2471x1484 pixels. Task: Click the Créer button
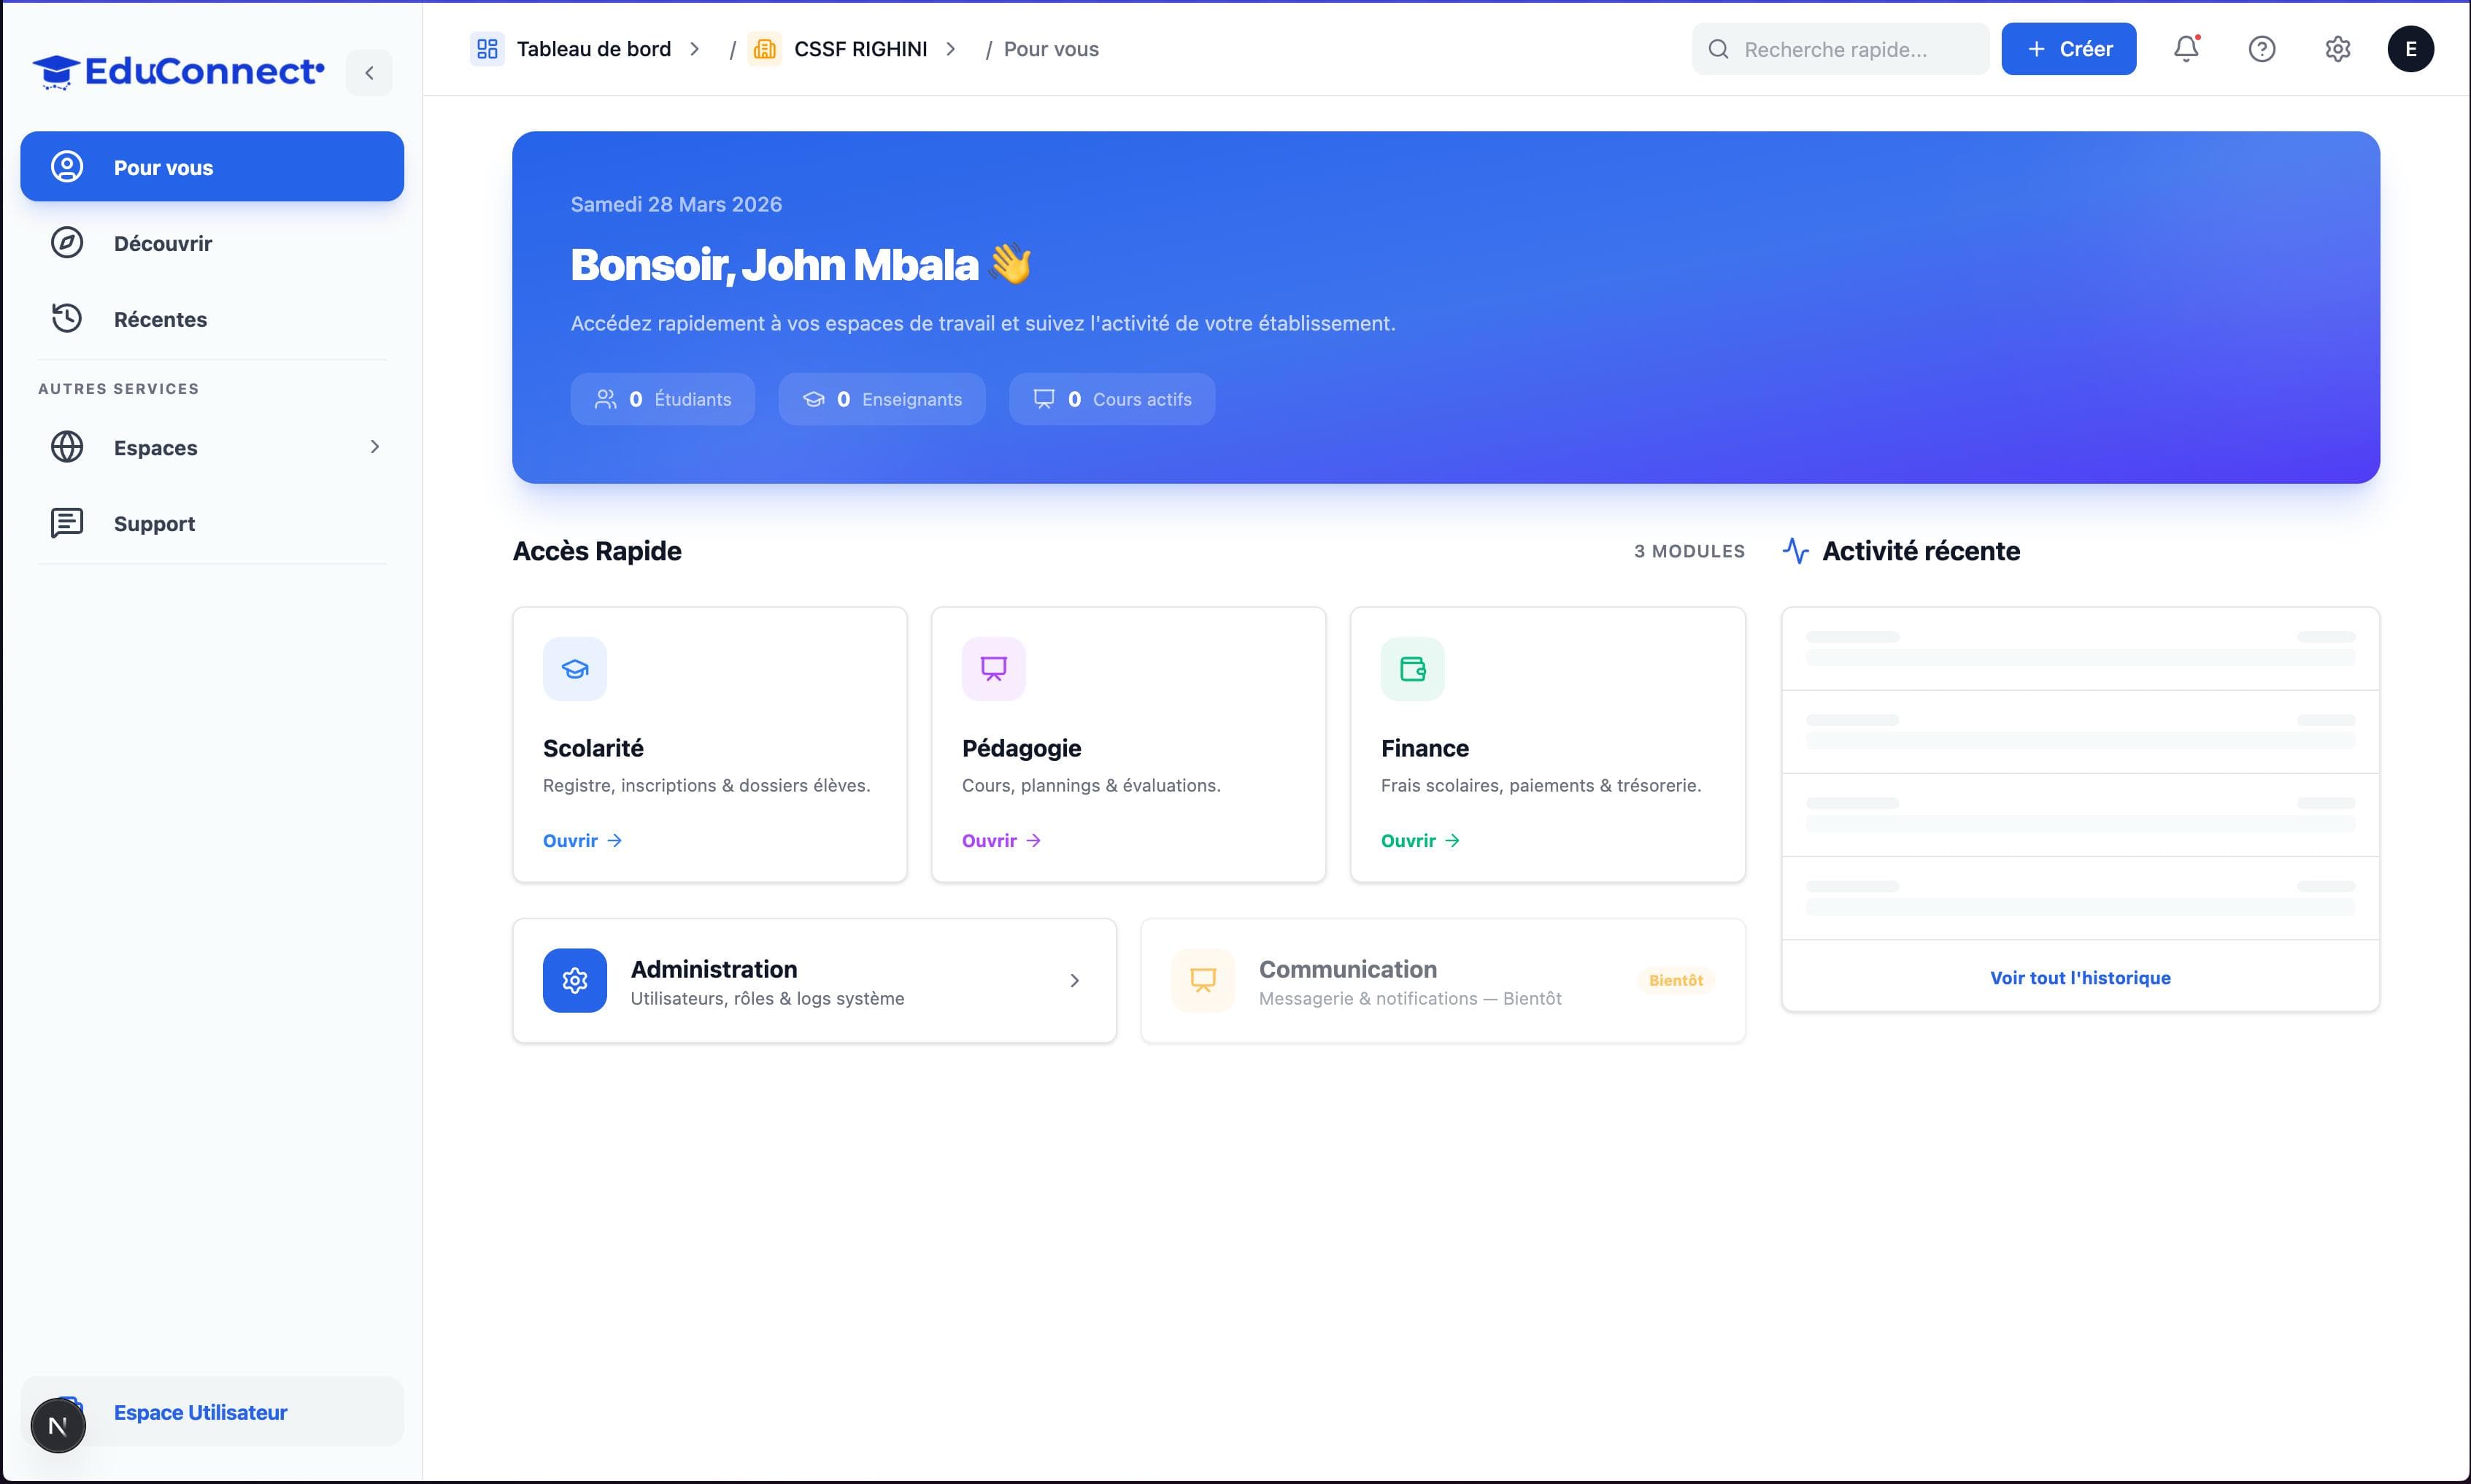click(2068, 48)
